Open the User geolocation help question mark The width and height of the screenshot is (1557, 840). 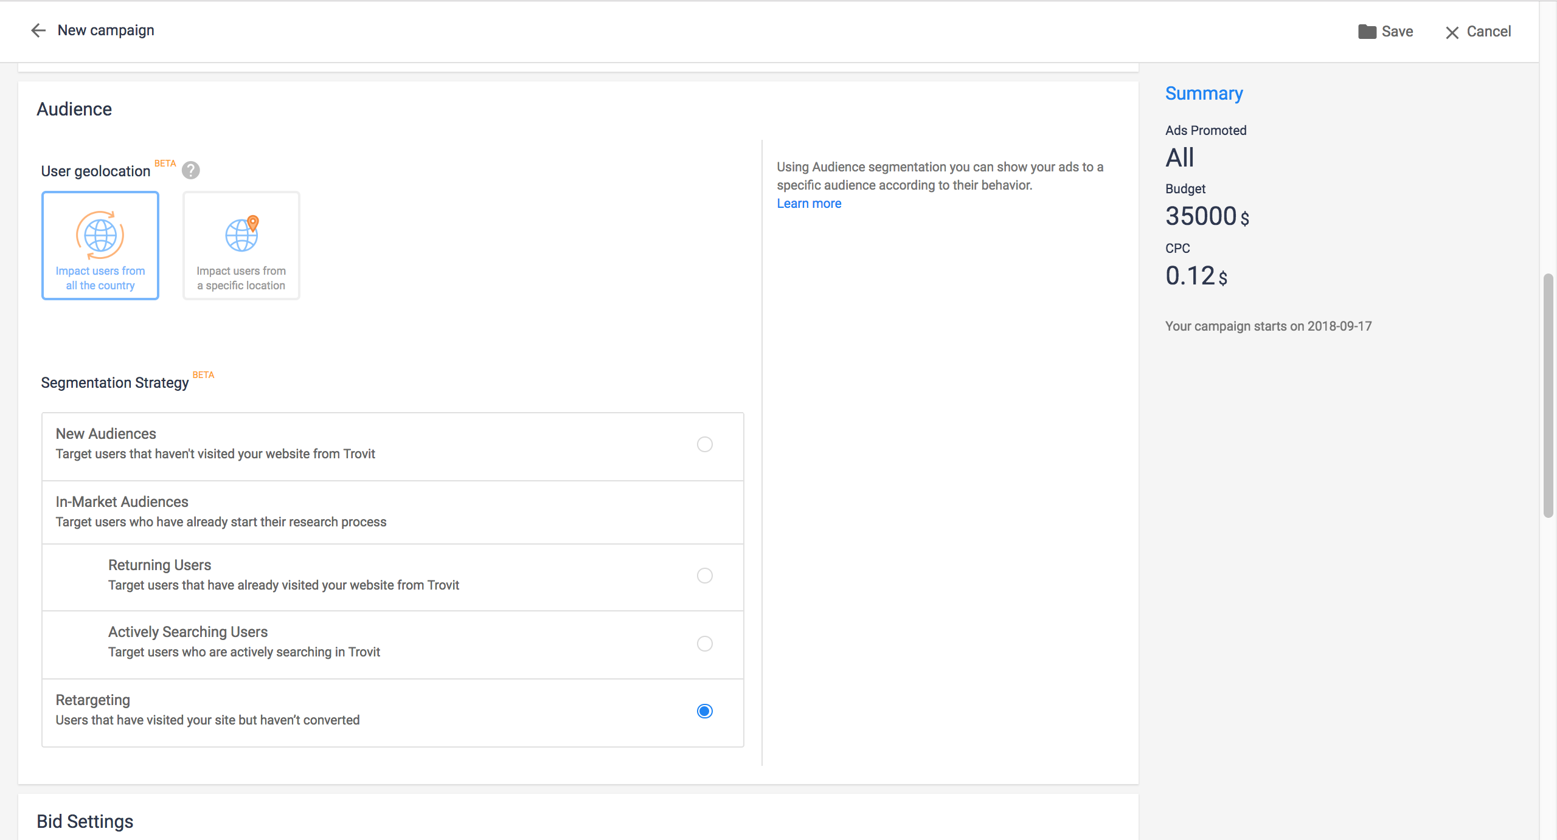pos(190,171)
